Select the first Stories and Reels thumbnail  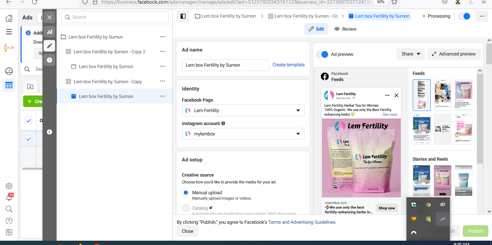(x=422, y=181)
